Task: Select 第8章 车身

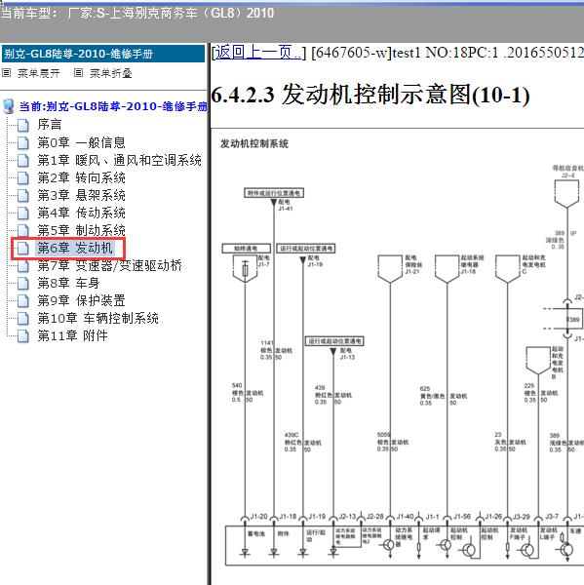Action: (x=68, y=283)
